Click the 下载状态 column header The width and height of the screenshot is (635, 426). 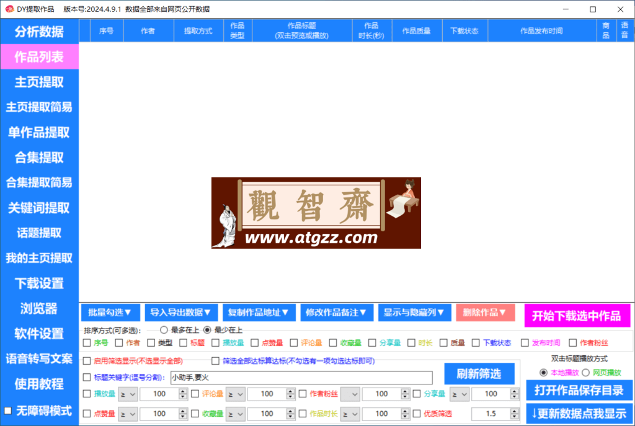point(465,31)
